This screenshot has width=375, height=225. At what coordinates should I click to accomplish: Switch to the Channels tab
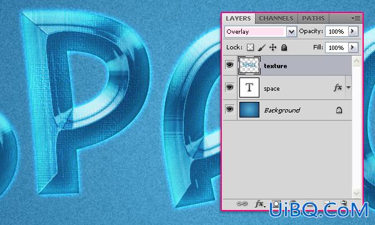[276, 18]
